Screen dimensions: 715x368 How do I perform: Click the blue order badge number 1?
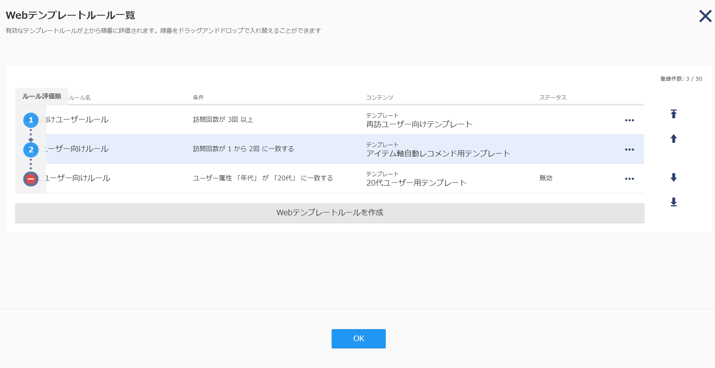(31, 120)
